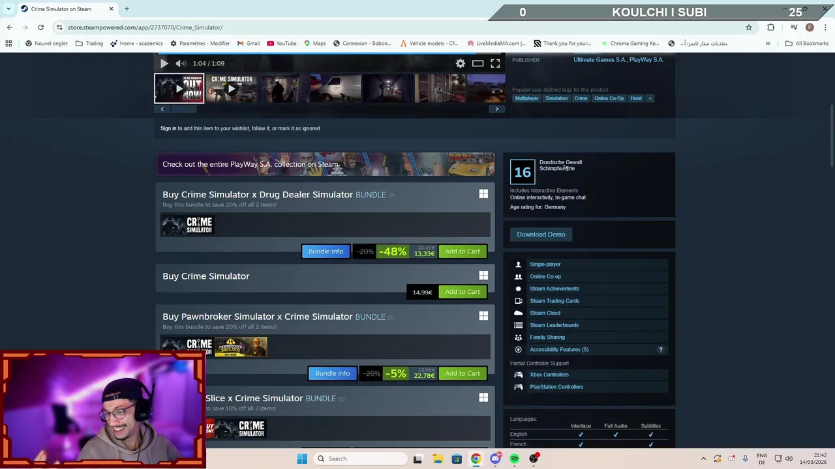
Task: Open the Single-player feature link
Action: coord(545,264)
